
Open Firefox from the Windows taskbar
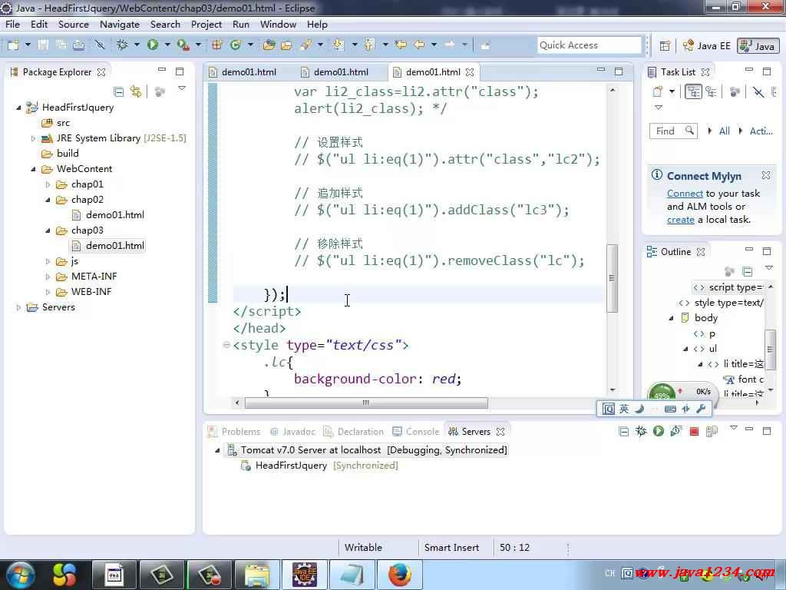(x=399, y=575)
